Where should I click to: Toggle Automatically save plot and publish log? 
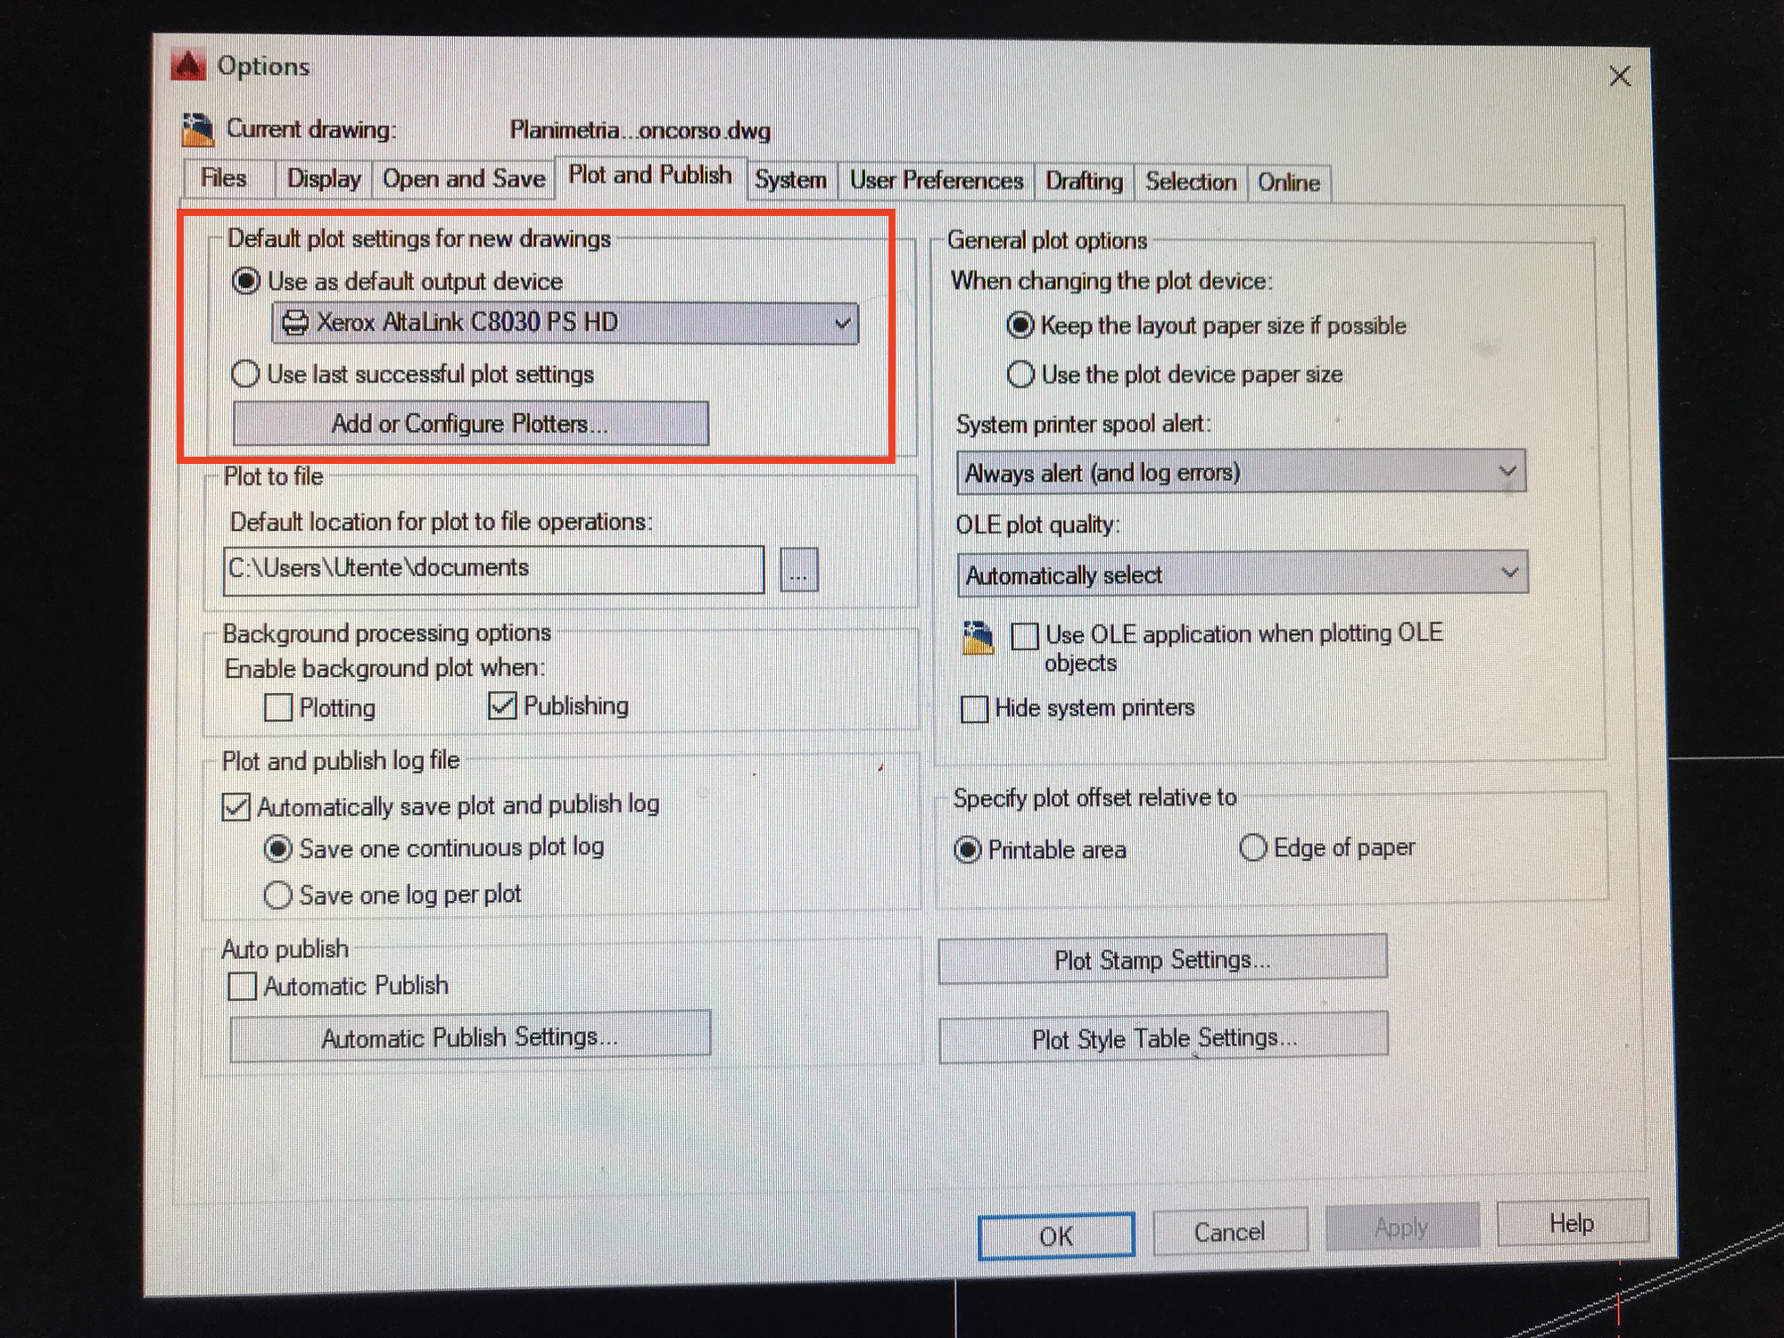[235, 807]
